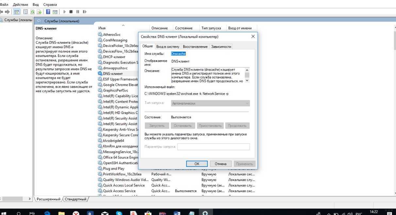Click the Отмена button

point(221,164)
